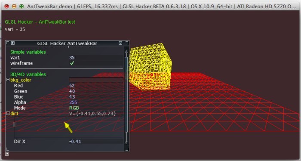Click the tweak bar top-right corner handle
This screenshot has height=161, width=301.
(x=127, y=43)
